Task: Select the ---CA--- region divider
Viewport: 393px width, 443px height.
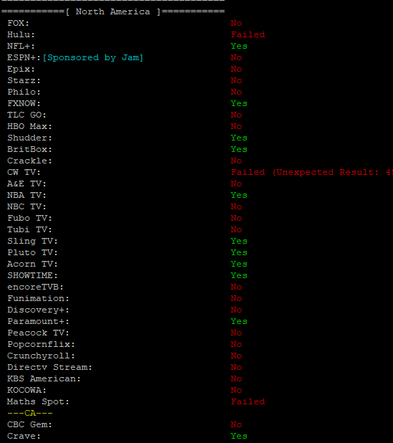Action: (30, 413)
